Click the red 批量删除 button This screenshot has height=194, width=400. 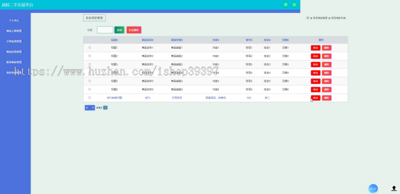click(x=134, y=30)
